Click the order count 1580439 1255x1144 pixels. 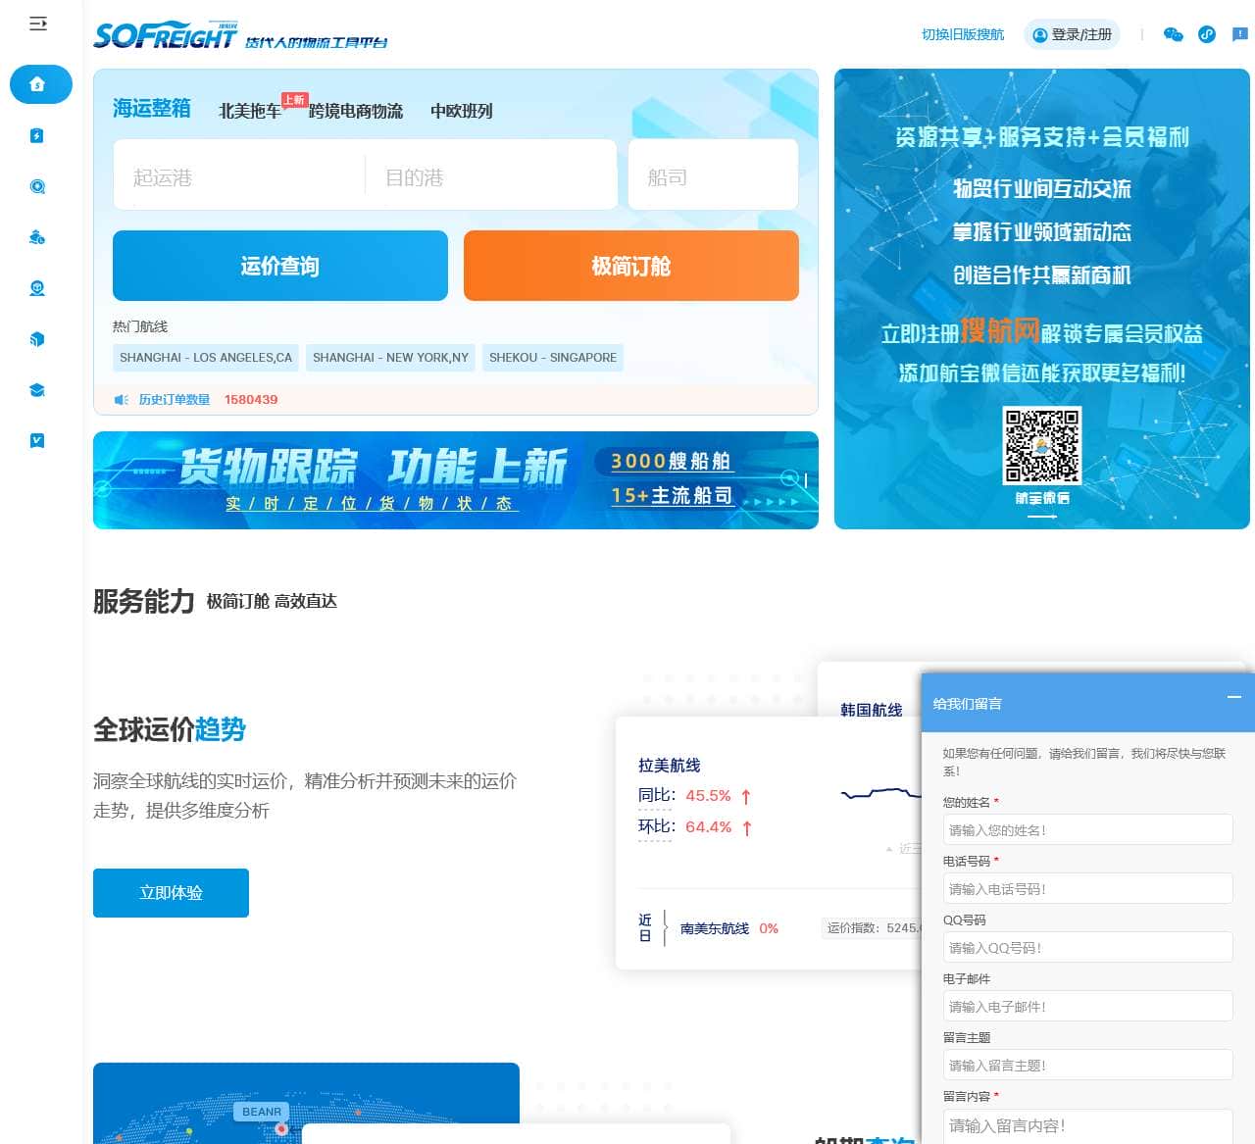pos(251,400)
